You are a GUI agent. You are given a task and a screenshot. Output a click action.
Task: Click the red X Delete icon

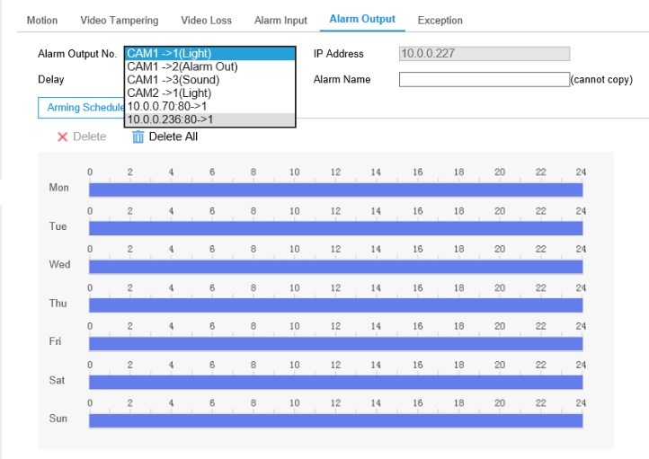coord(62,137)
